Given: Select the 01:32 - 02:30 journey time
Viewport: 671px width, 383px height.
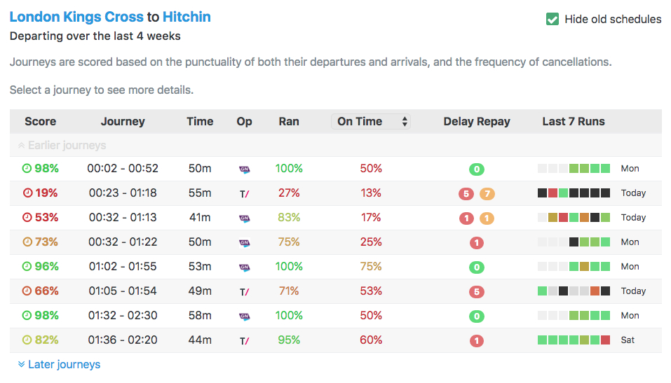Looking at the screenshot, I should tap(123, 316).
